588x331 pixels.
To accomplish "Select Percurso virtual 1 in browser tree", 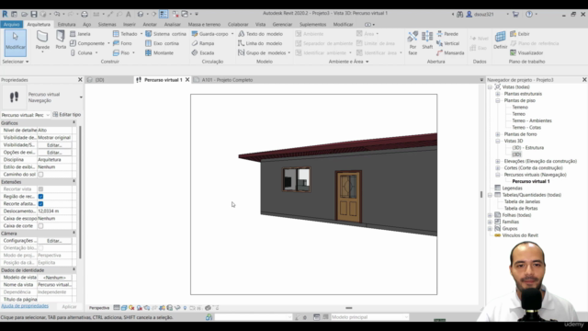I will coord(531,181).
